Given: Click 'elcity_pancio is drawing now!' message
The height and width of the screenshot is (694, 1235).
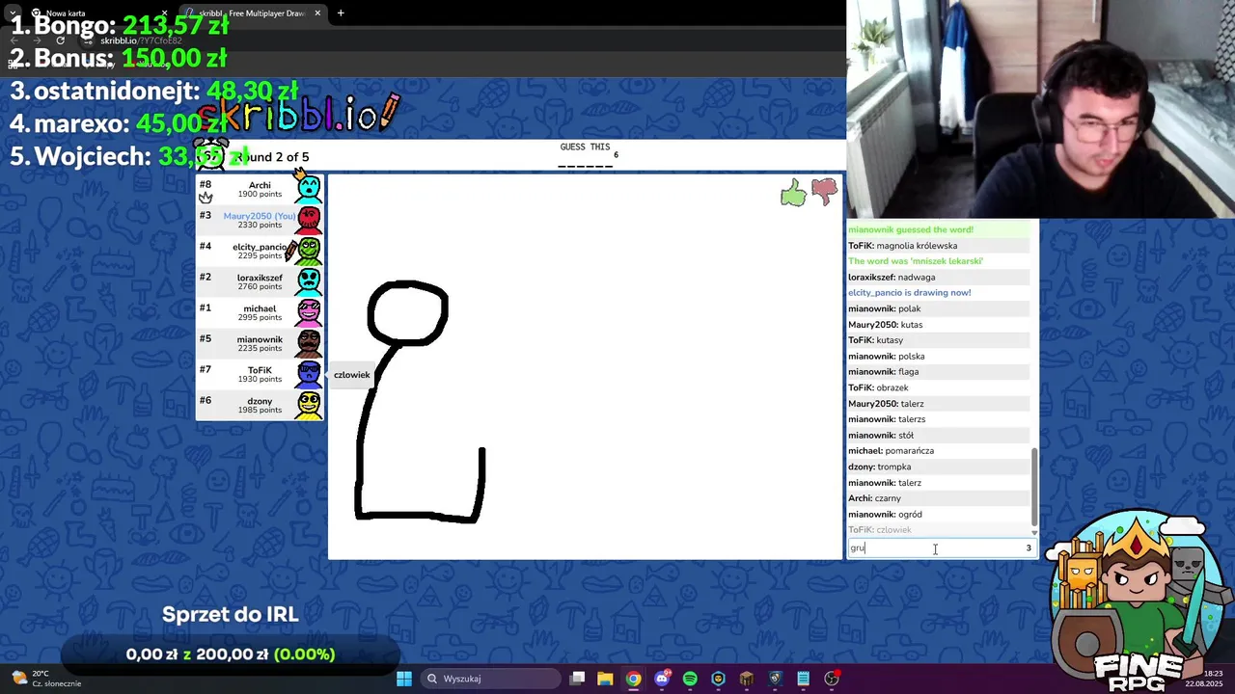Looking at the screenshot, I should click(x=910, y=293).
